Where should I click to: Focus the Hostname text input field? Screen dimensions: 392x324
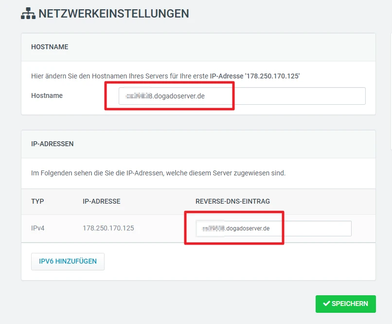pos(292,96)
